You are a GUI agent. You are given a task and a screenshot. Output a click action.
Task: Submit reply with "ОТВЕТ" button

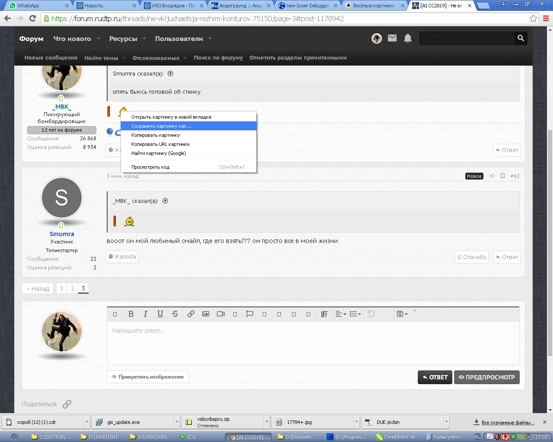click(435, 377)
